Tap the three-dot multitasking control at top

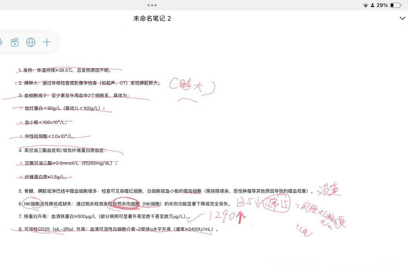point(152,5)
